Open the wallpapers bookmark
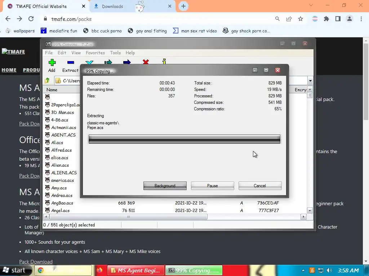Image resolution: width=369 pixels, height=276 pixels. coord(20,31)
